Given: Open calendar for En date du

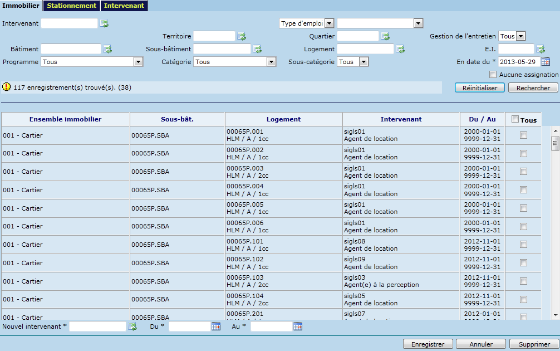Looking at the screenshot, I should (x=546, y=62).
